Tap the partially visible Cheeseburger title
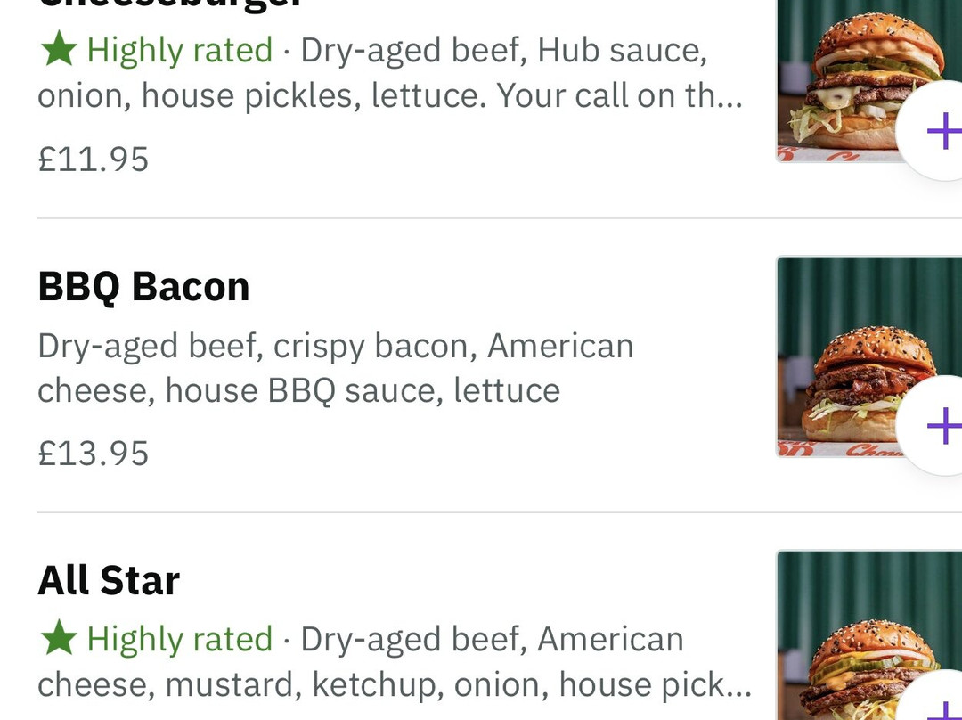 [x=169, y=4]
